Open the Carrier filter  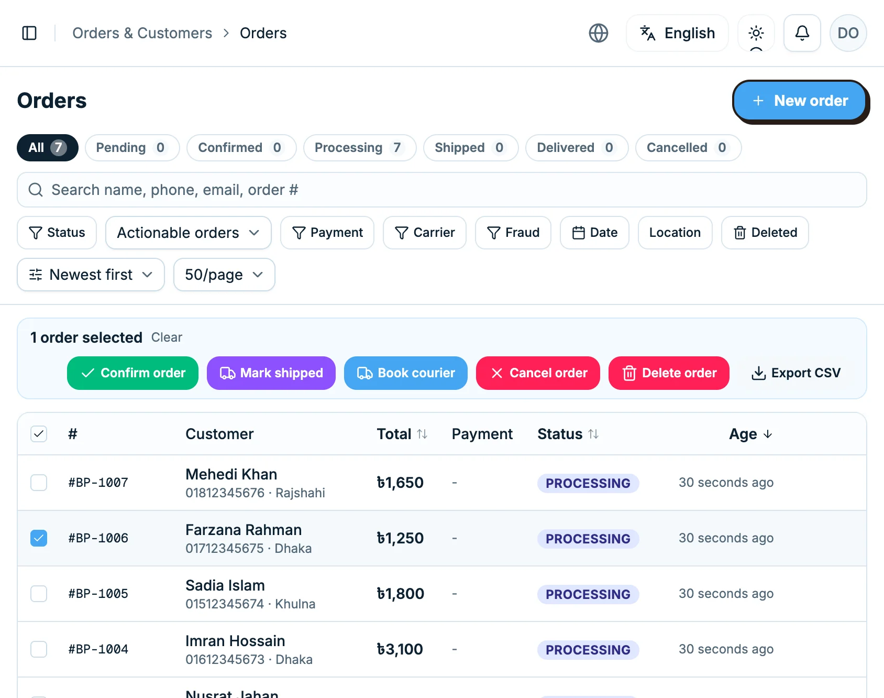coord(425,233)
